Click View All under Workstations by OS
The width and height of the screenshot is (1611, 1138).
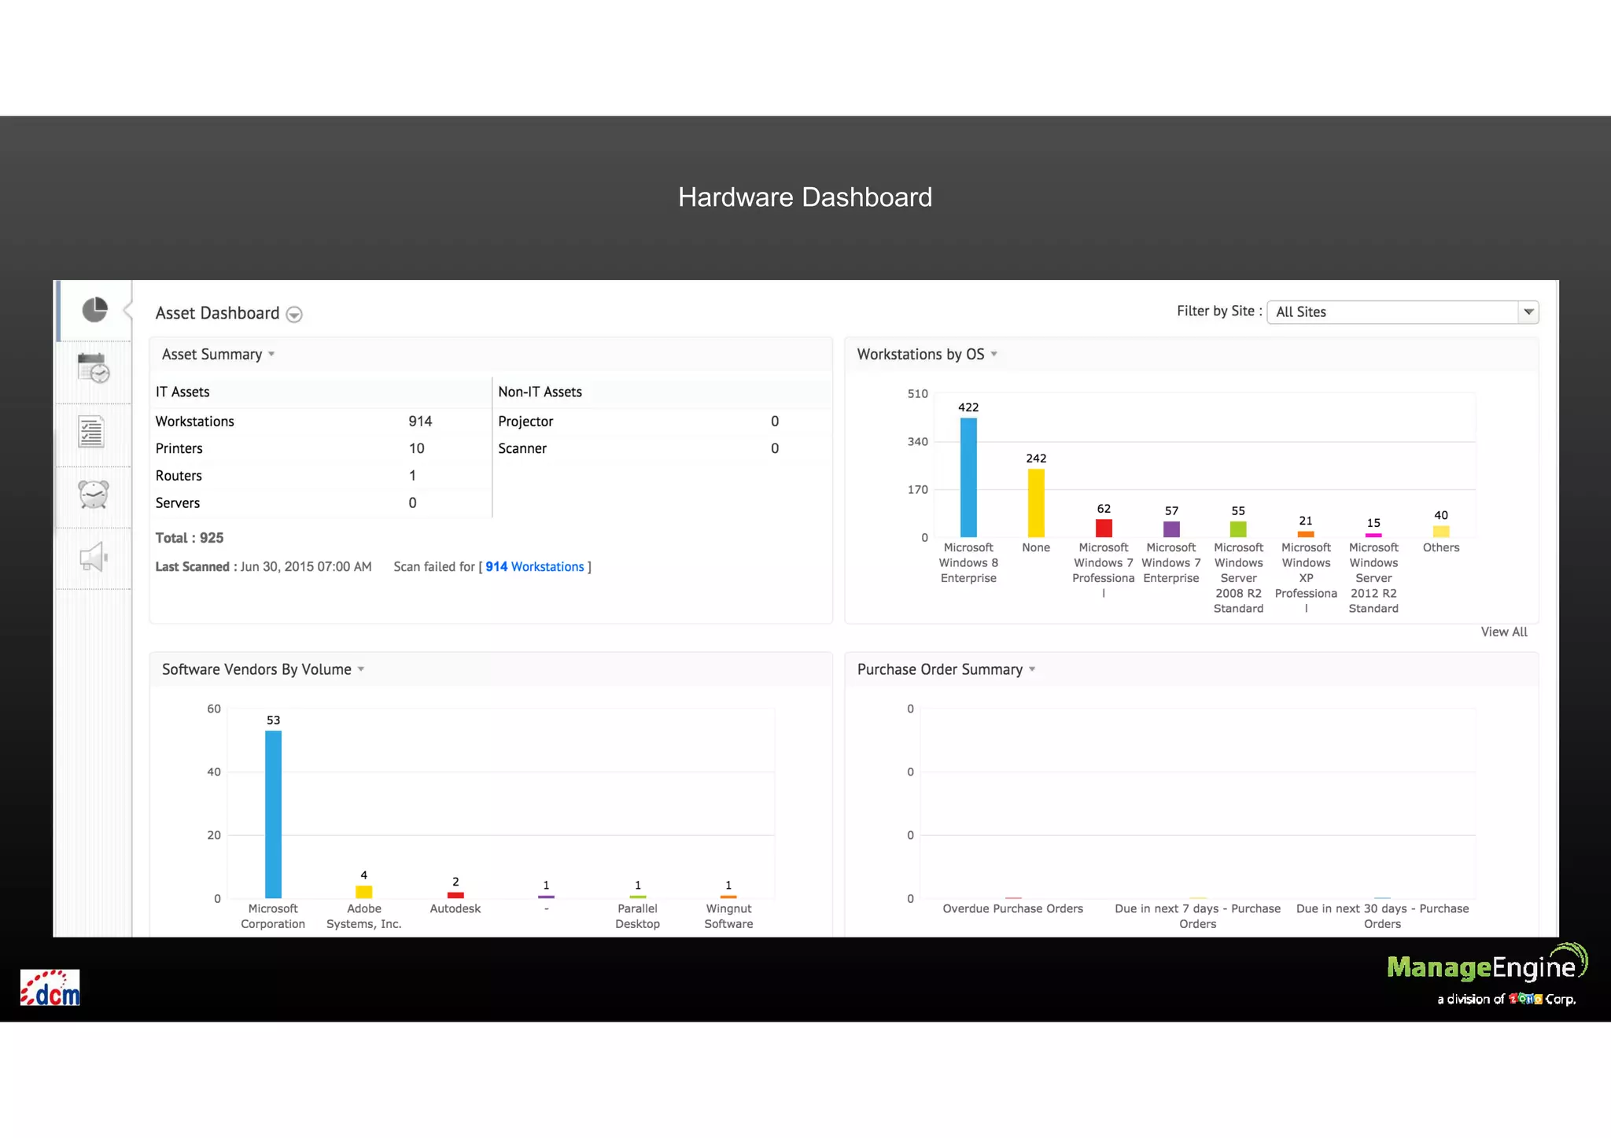1504,632
